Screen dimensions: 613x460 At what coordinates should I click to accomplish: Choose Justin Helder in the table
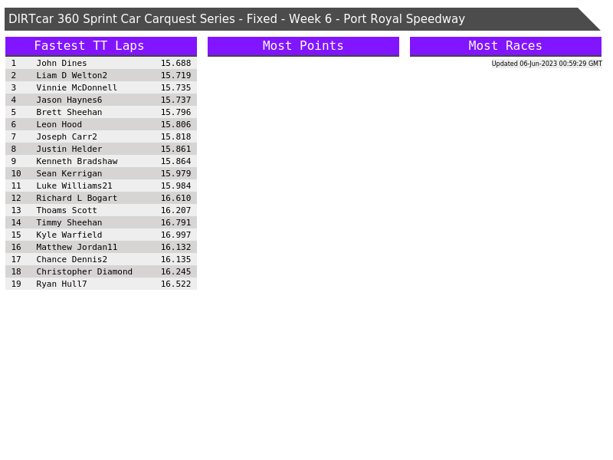tap(69, 149)
